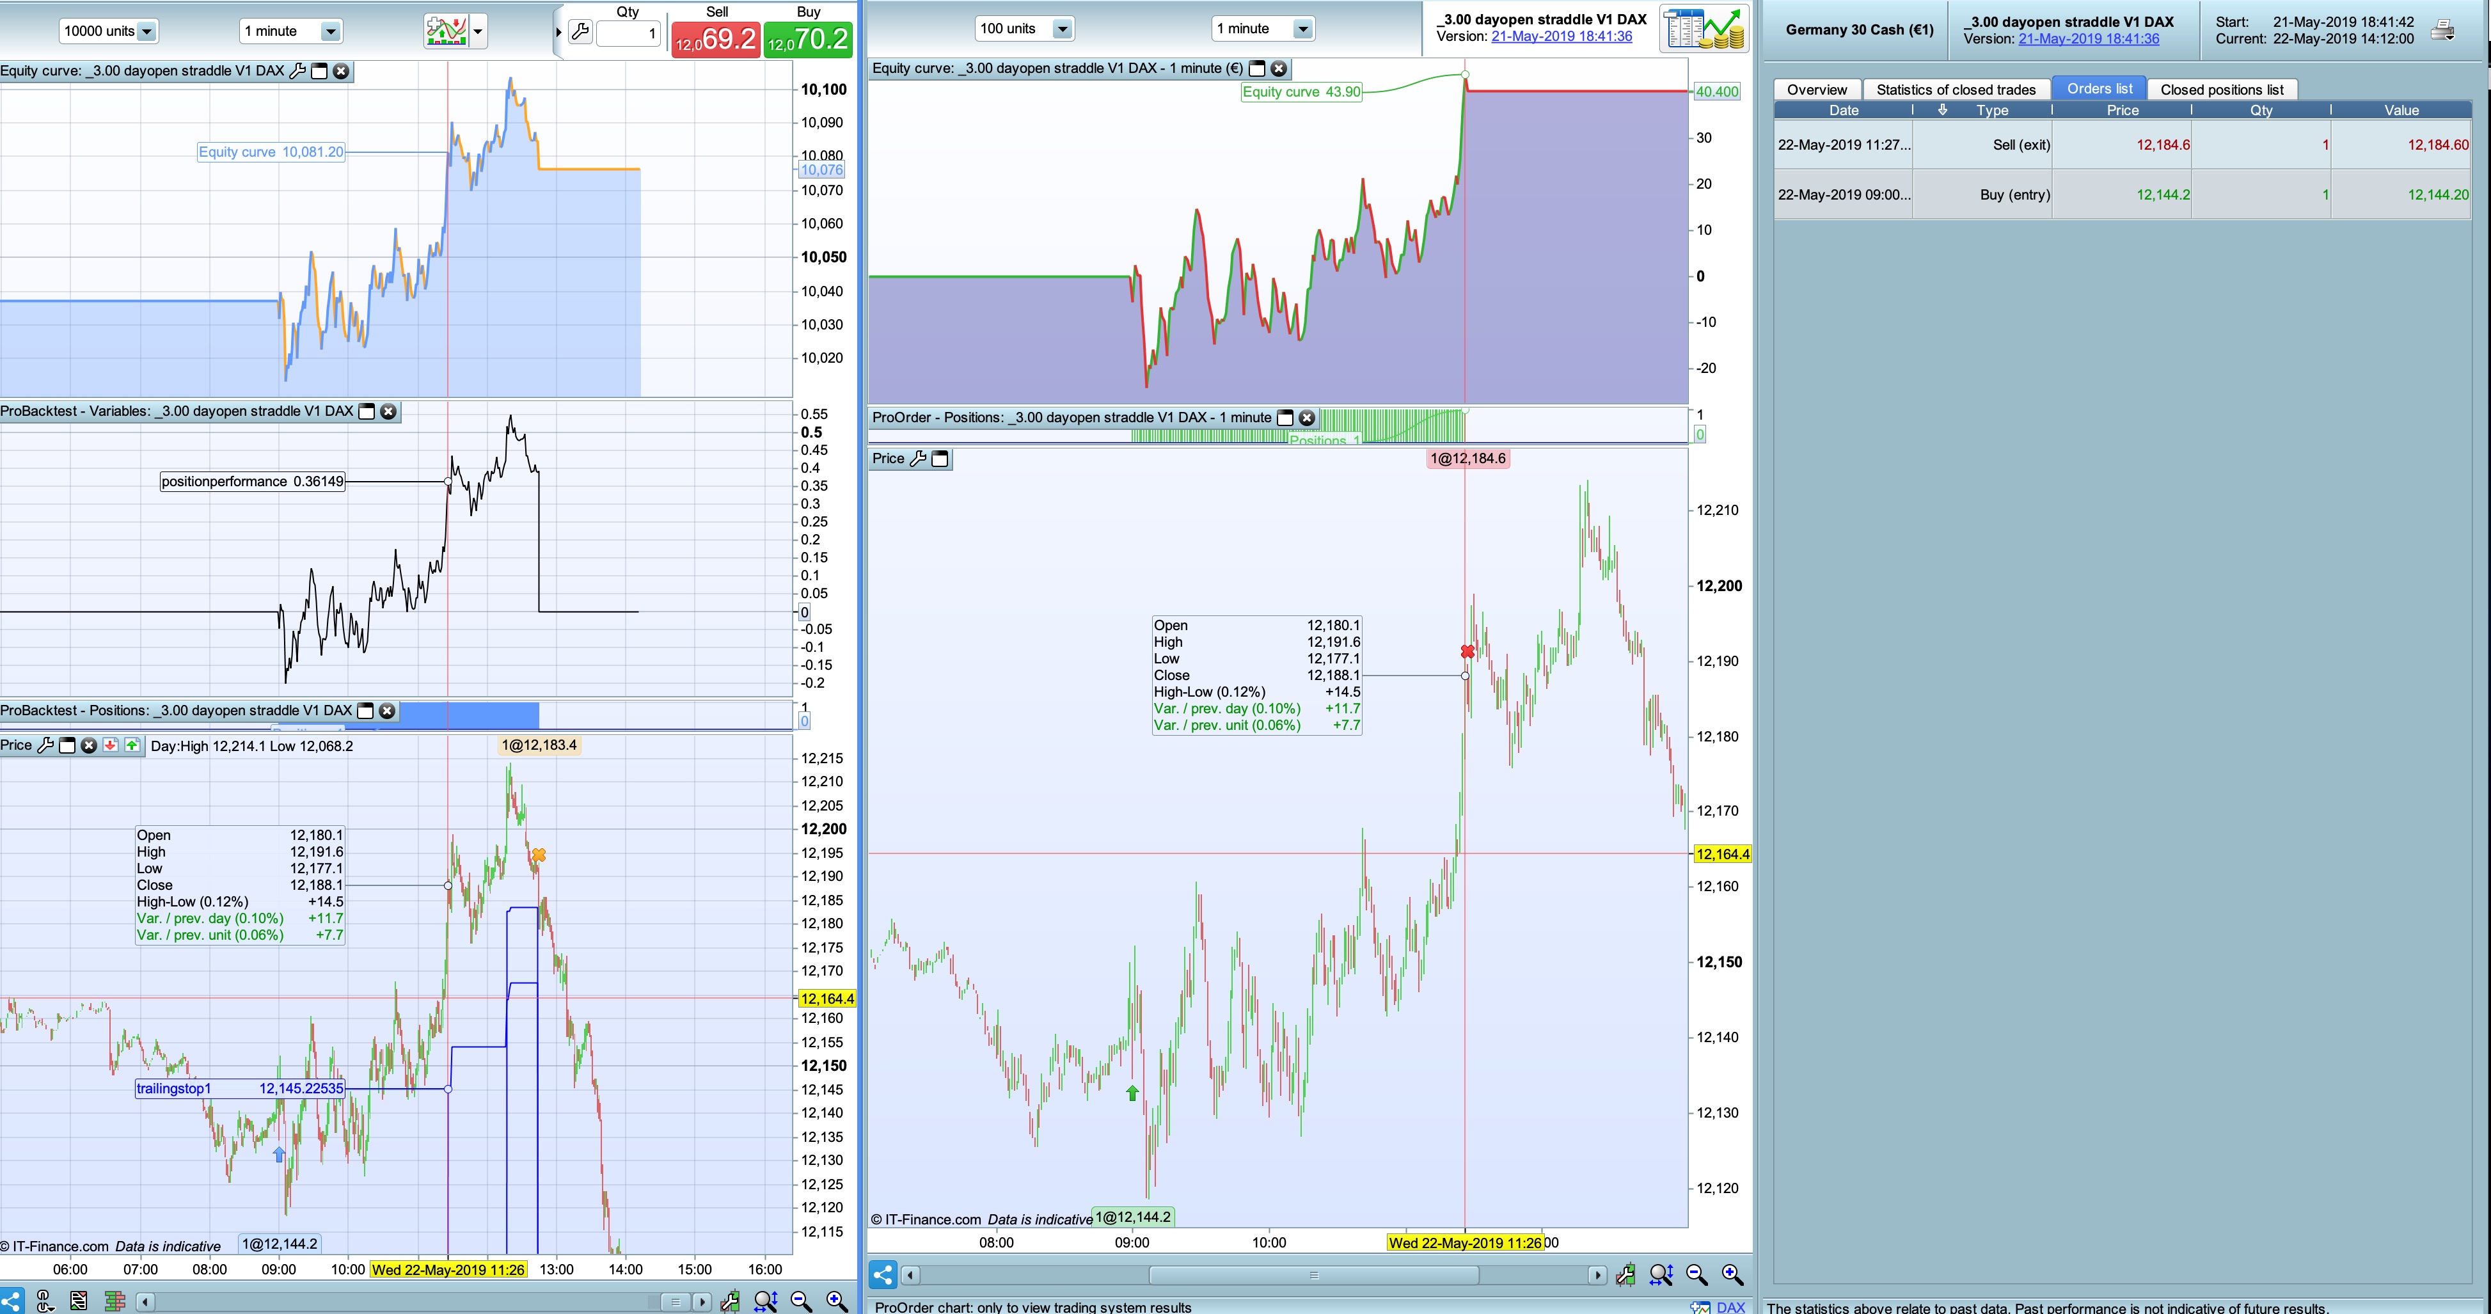
Task: Open the Statistics of closed trades tab
Action: [1956, 90]
